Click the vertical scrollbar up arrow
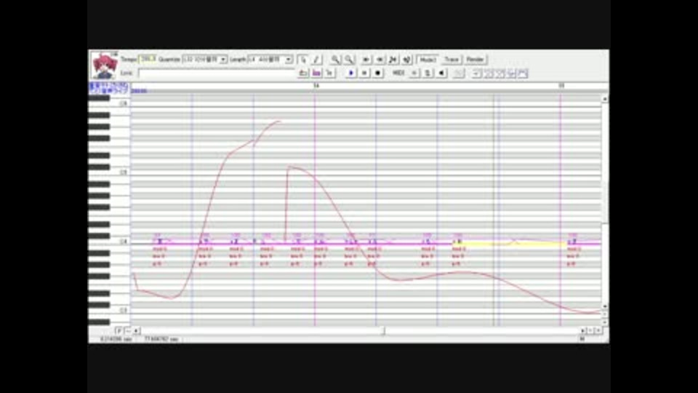 (x=604, y=99)
